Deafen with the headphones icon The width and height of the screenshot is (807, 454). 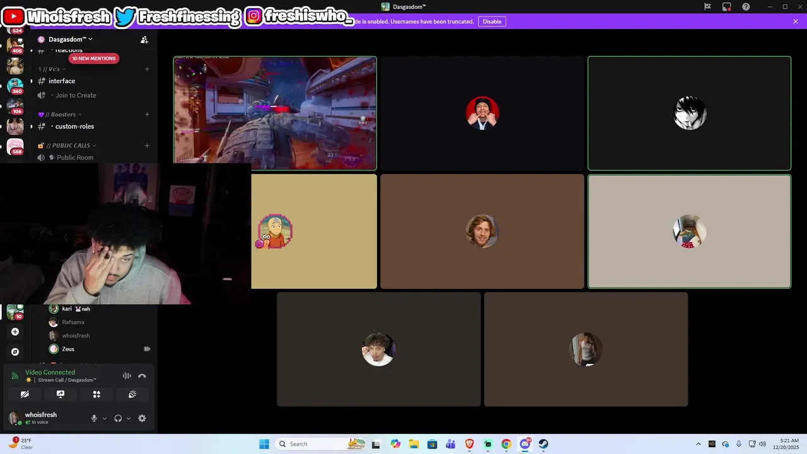118,418
